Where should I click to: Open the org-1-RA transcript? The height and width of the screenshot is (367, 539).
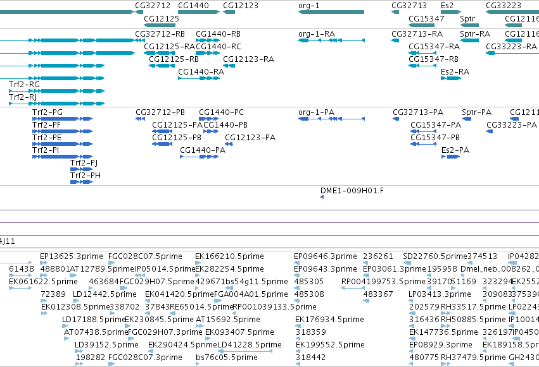[331, 40]
